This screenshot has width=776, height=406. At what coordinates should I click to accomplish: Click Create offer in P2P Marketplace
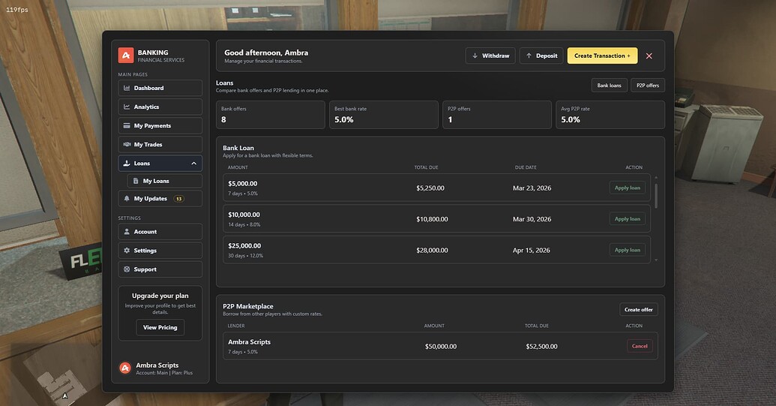point(638,309)
